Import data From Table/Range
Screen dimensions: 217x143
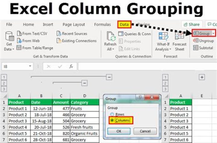coord(35,48)
